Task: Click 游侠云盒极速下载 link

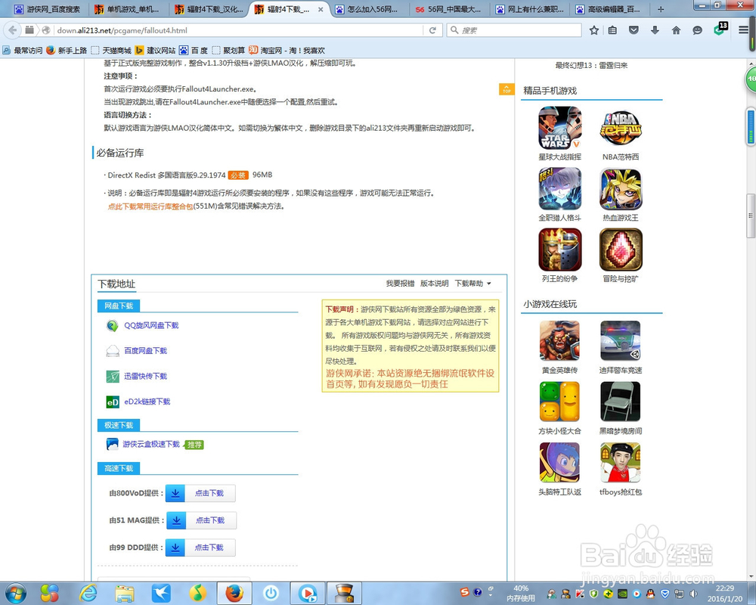Action: click(x=151, y=445)
